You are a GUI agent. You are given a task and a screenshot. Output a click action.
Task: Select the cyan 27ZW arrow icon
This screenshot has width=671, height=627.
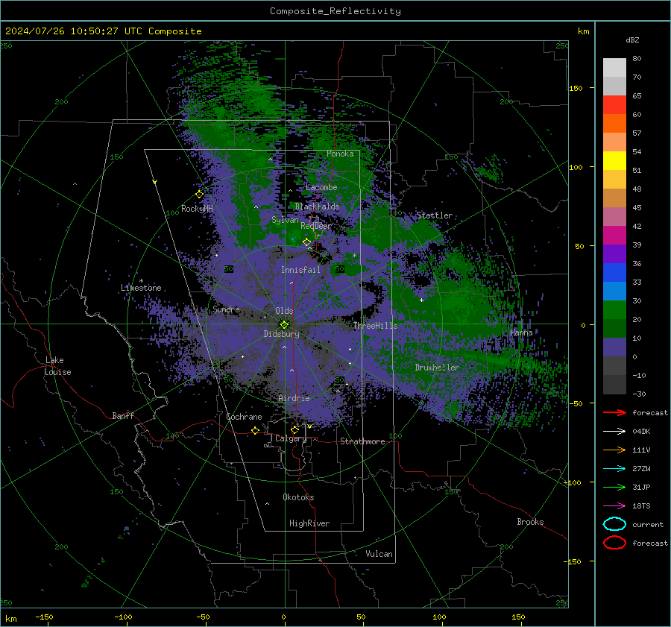(x=614, y=469)
